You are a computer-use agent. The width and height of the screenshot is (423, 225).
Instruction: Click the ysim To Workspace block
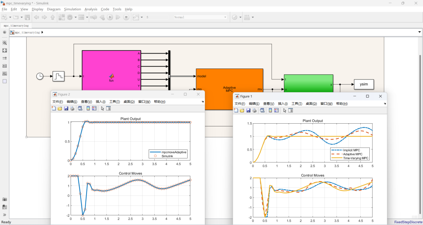point(364,85)
